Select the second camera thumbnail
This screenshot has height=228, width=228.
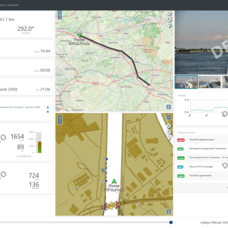[x=210, y=82]
